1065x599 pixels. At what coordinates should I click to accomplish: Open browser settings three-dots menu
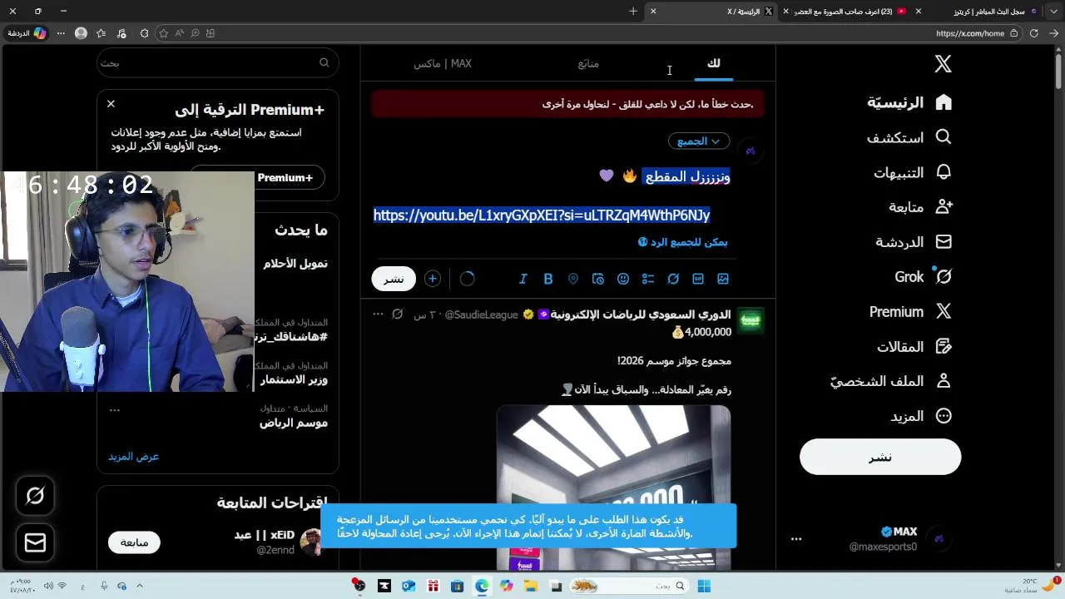[x=60, y=33]
